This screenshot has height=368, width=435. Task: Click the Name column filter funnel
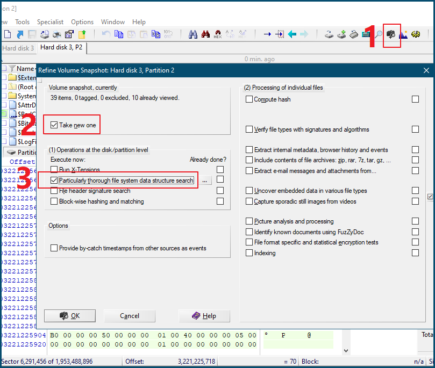[12, 69]
